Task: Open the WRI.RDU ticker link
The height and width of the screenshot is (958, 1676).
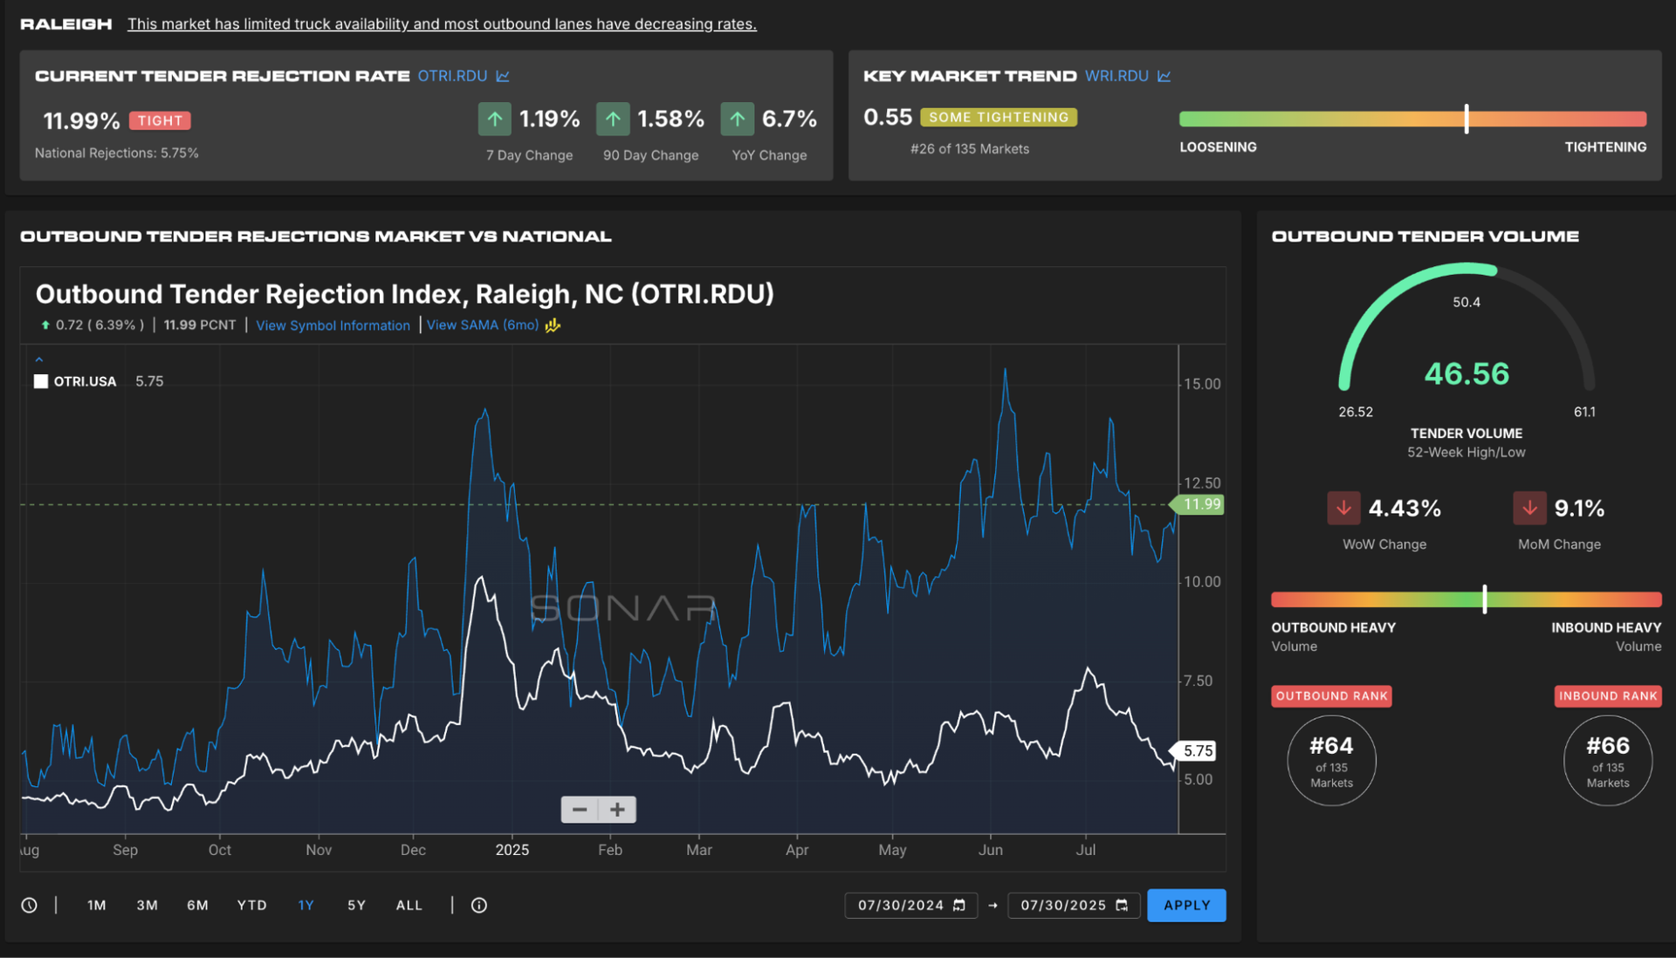Action: point(1116,76)
